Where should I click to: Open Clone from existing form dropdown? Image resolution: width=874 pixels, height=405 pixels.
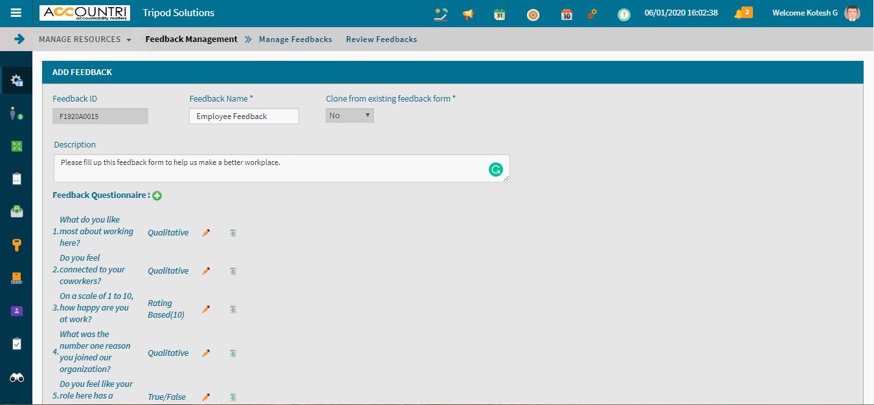click(x=350, y=115)
